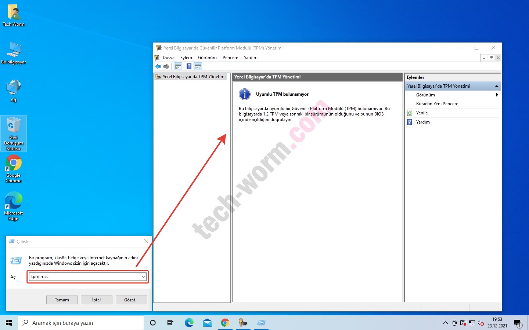Expand the Görünüm submenu arrow in Eylemler

[x=497, y=95]
